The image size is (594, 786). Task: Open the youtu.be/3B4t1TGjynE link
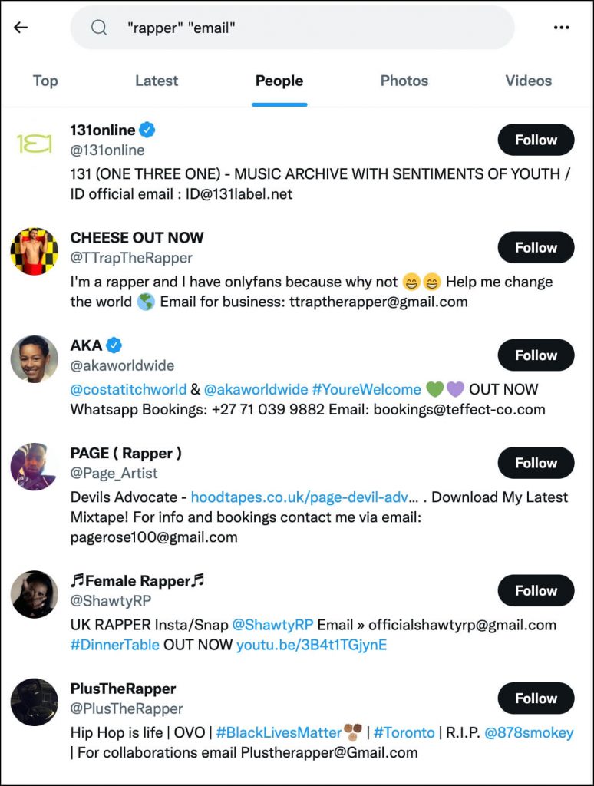click(x=311, y=645)
